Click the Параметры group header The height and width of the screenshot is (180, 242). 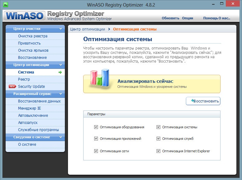[152, 114]
